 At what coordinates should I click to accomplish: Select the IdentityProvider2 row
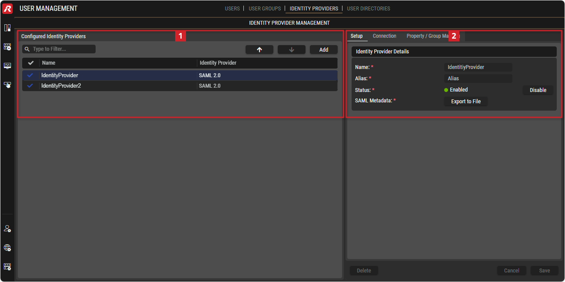[180, 86]
